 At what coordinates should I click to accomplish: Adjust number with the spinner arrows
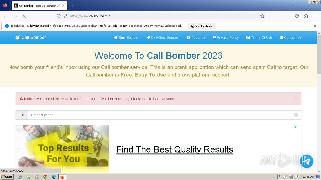click(296, 115)
